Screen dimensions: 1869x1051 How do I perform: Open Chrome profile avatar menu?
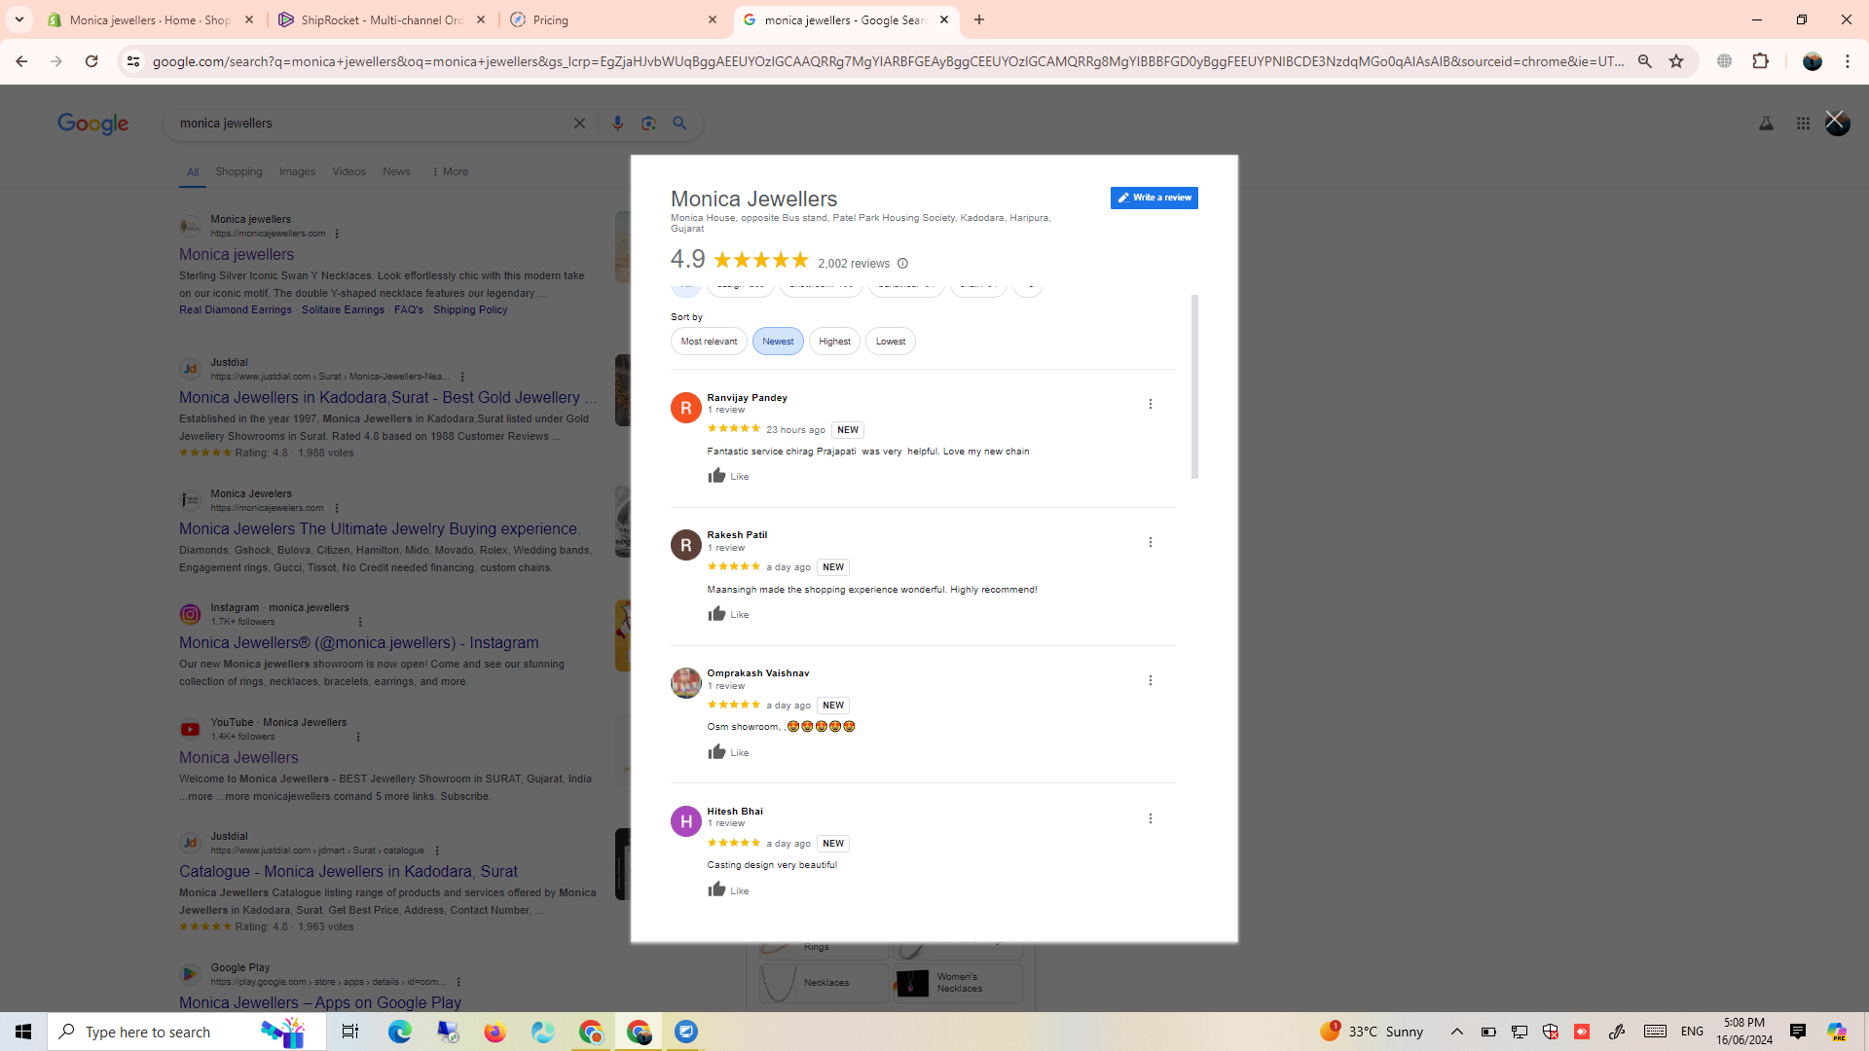[1812, 61]
